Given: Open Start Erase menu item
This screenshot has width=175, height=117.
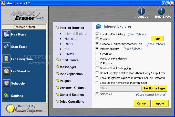Looking at the screenshot, I should (19, 47).
